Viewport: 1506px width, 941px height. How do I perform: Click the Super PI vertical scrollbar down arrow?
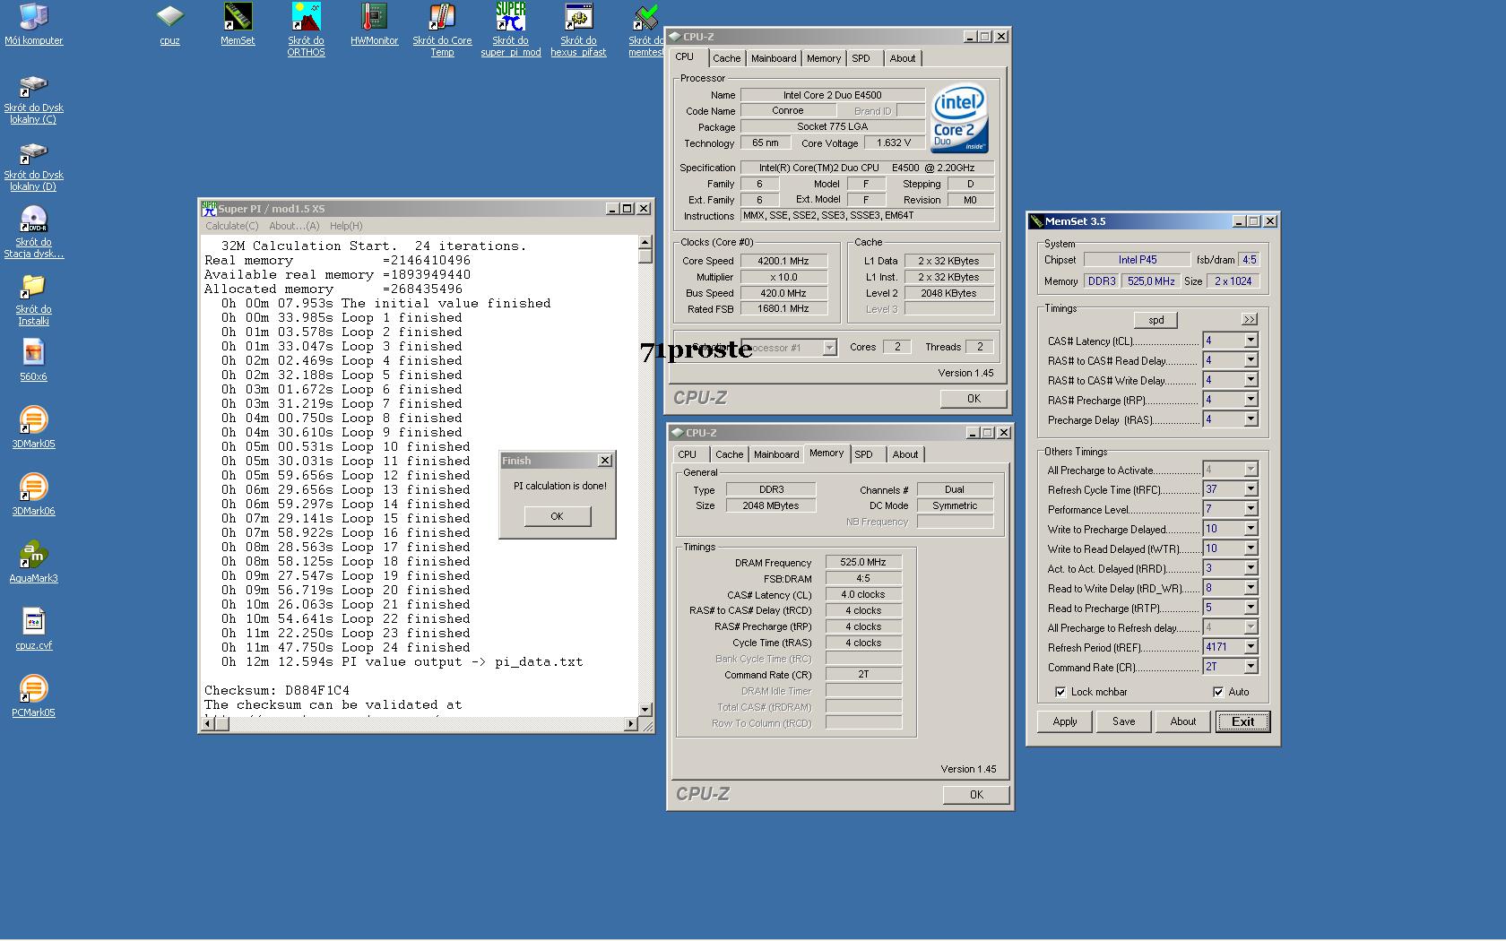coord(645,709)
